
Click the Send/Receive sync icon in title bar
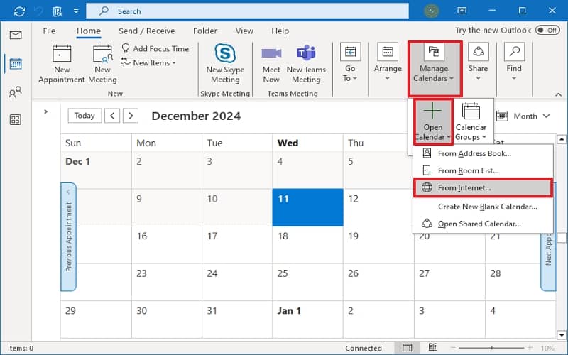(x=19, y=11)
